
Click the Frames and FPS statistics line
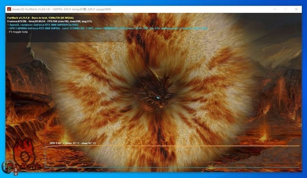49,22
